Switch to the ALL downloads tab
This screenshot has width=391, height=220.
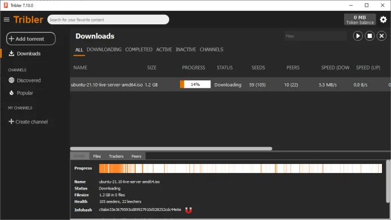pyautogui.click(x=79, y=50)
